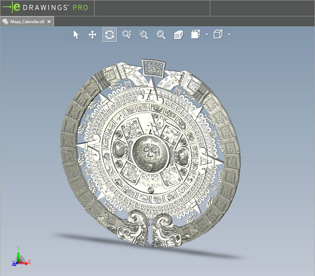The width and height of the screenshot is (315, 276).
Task: Select the Zoom to Area tool
Action: pos(144,35)
